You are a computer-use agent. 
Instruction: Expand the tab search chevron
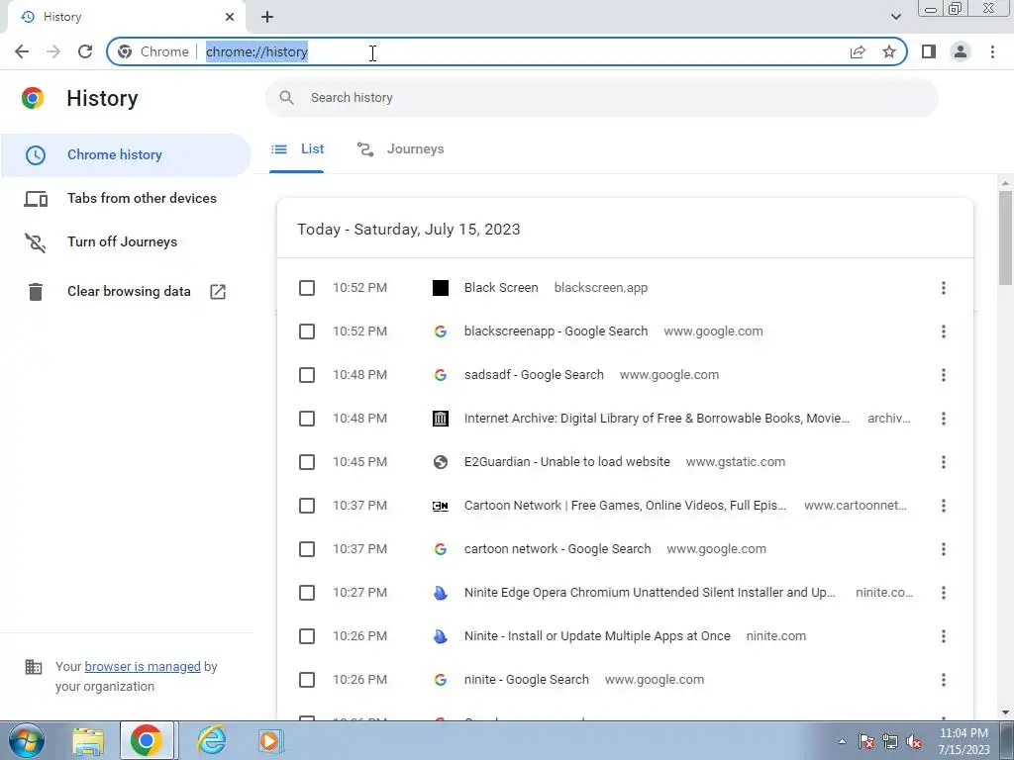click(895, 17)
